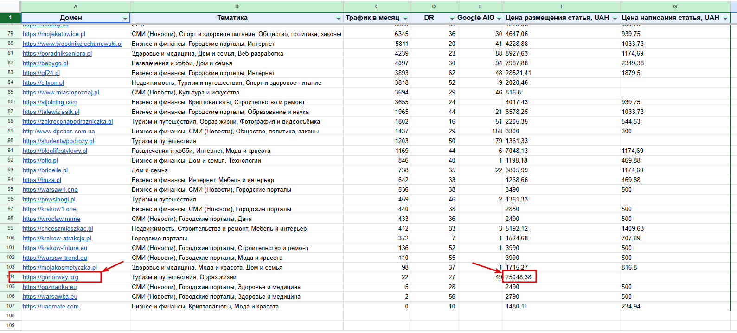
Task: Open the wroclaw.name link
Action: click(x=51, y=219)
